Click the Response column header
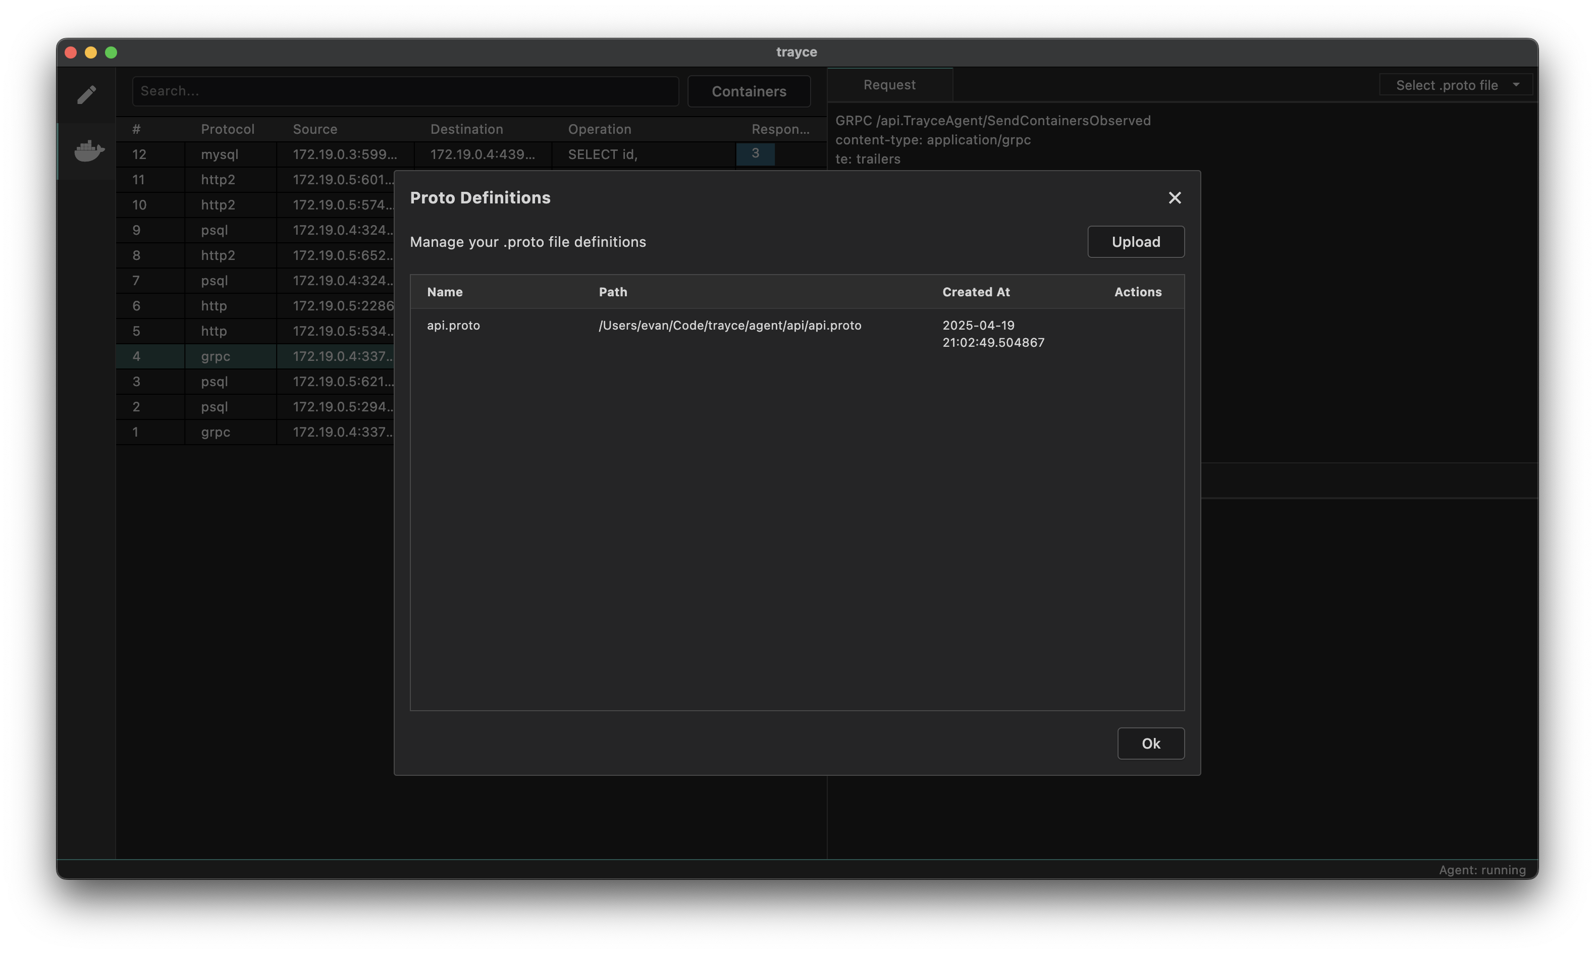Viewport: 1595px width, 954px height. click(x=780, y=129)
